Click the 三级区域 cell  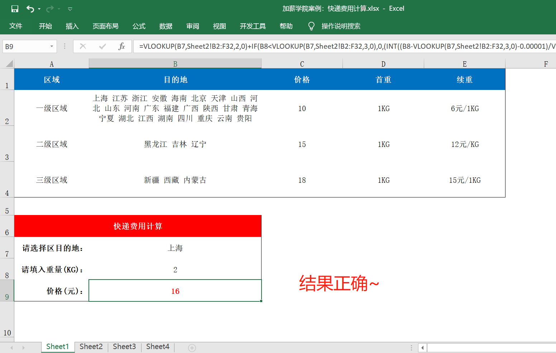click(52, 180)
